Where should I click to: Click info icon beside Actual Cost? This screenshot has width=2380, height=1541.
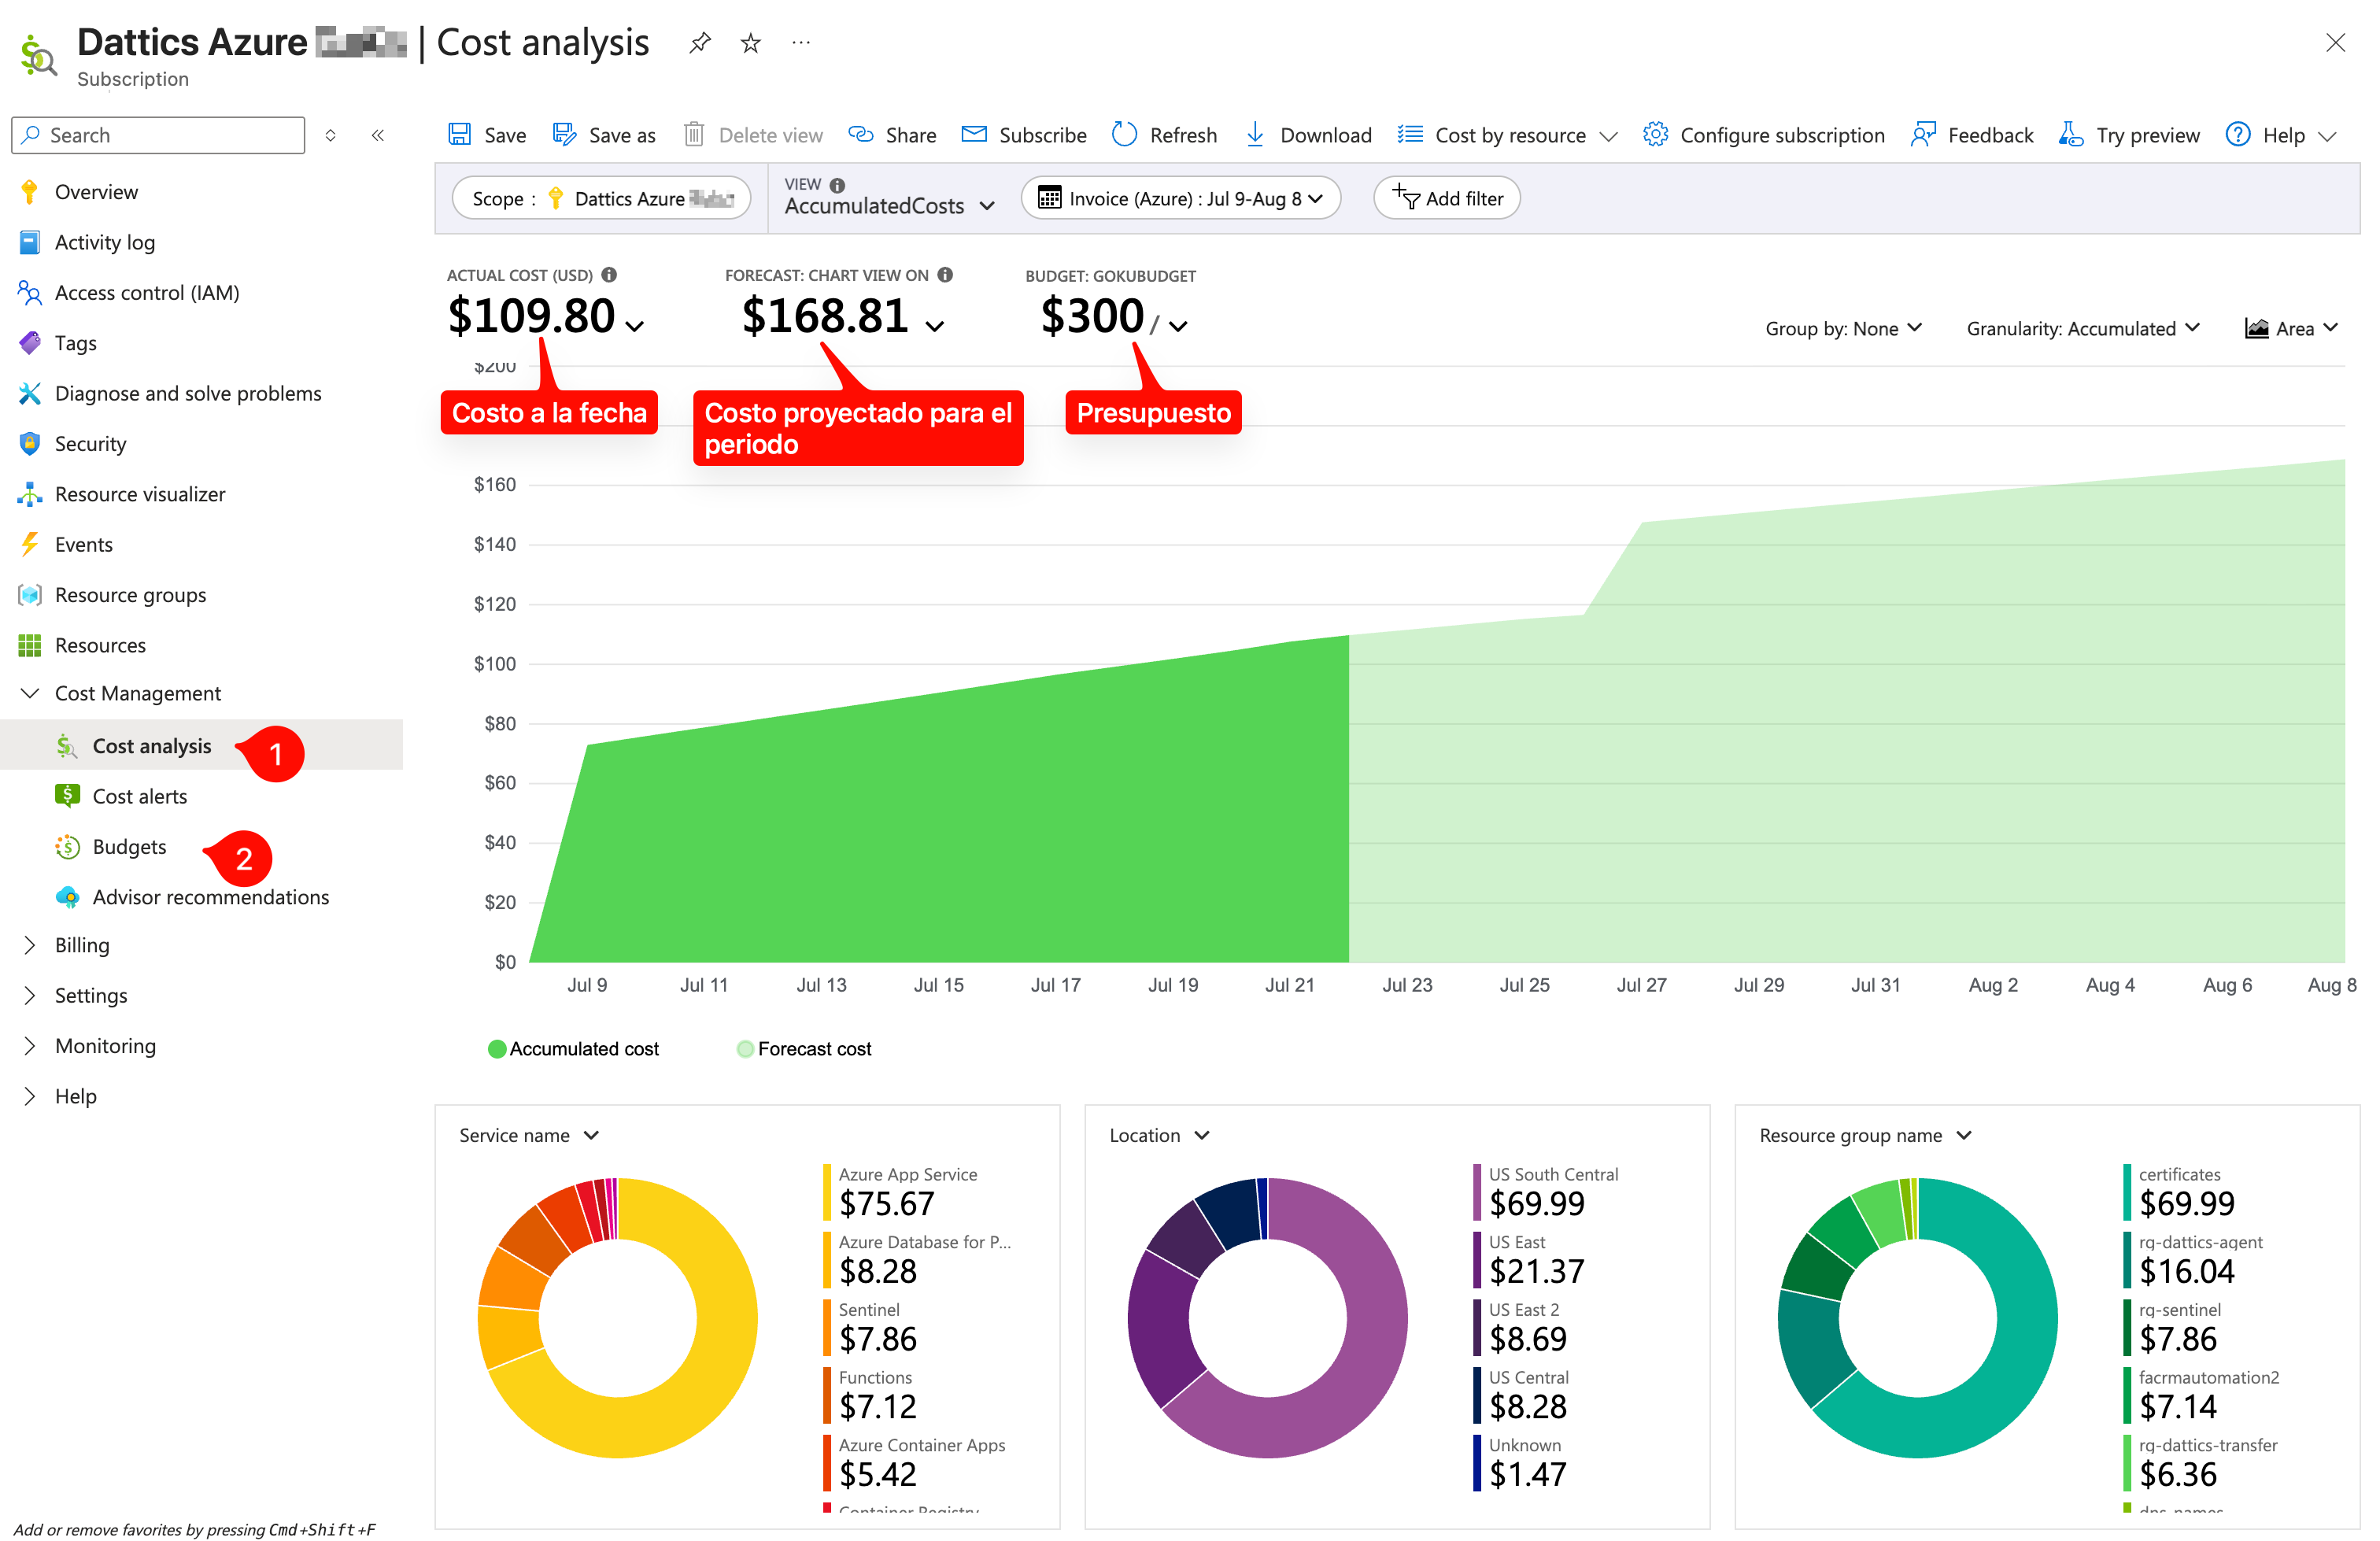tap(609, 275)
